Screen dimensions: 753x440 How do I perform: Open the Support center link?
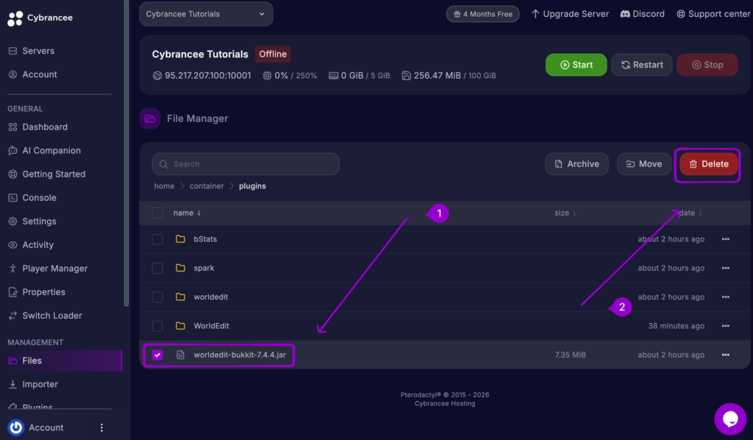[x=713, y=14]
